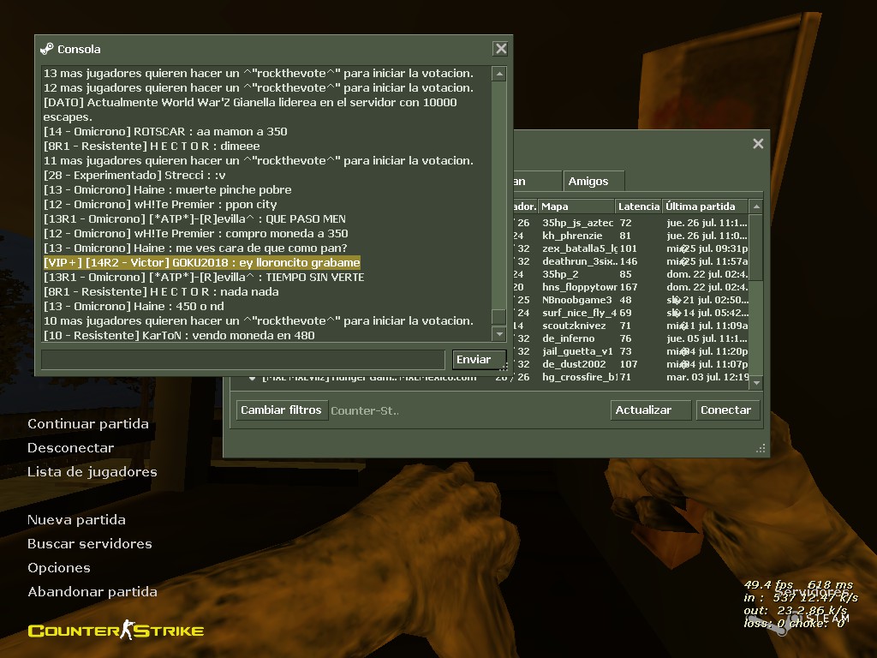The height and width of the screenshot is (658, 877).
Task: Click the console command input field
Action: (243, 360)
